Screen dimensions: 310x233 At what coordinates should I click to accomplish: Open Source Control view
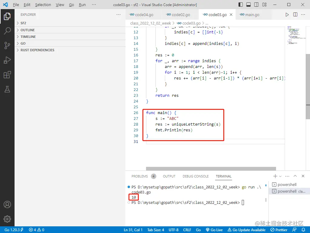pos(7,45)
